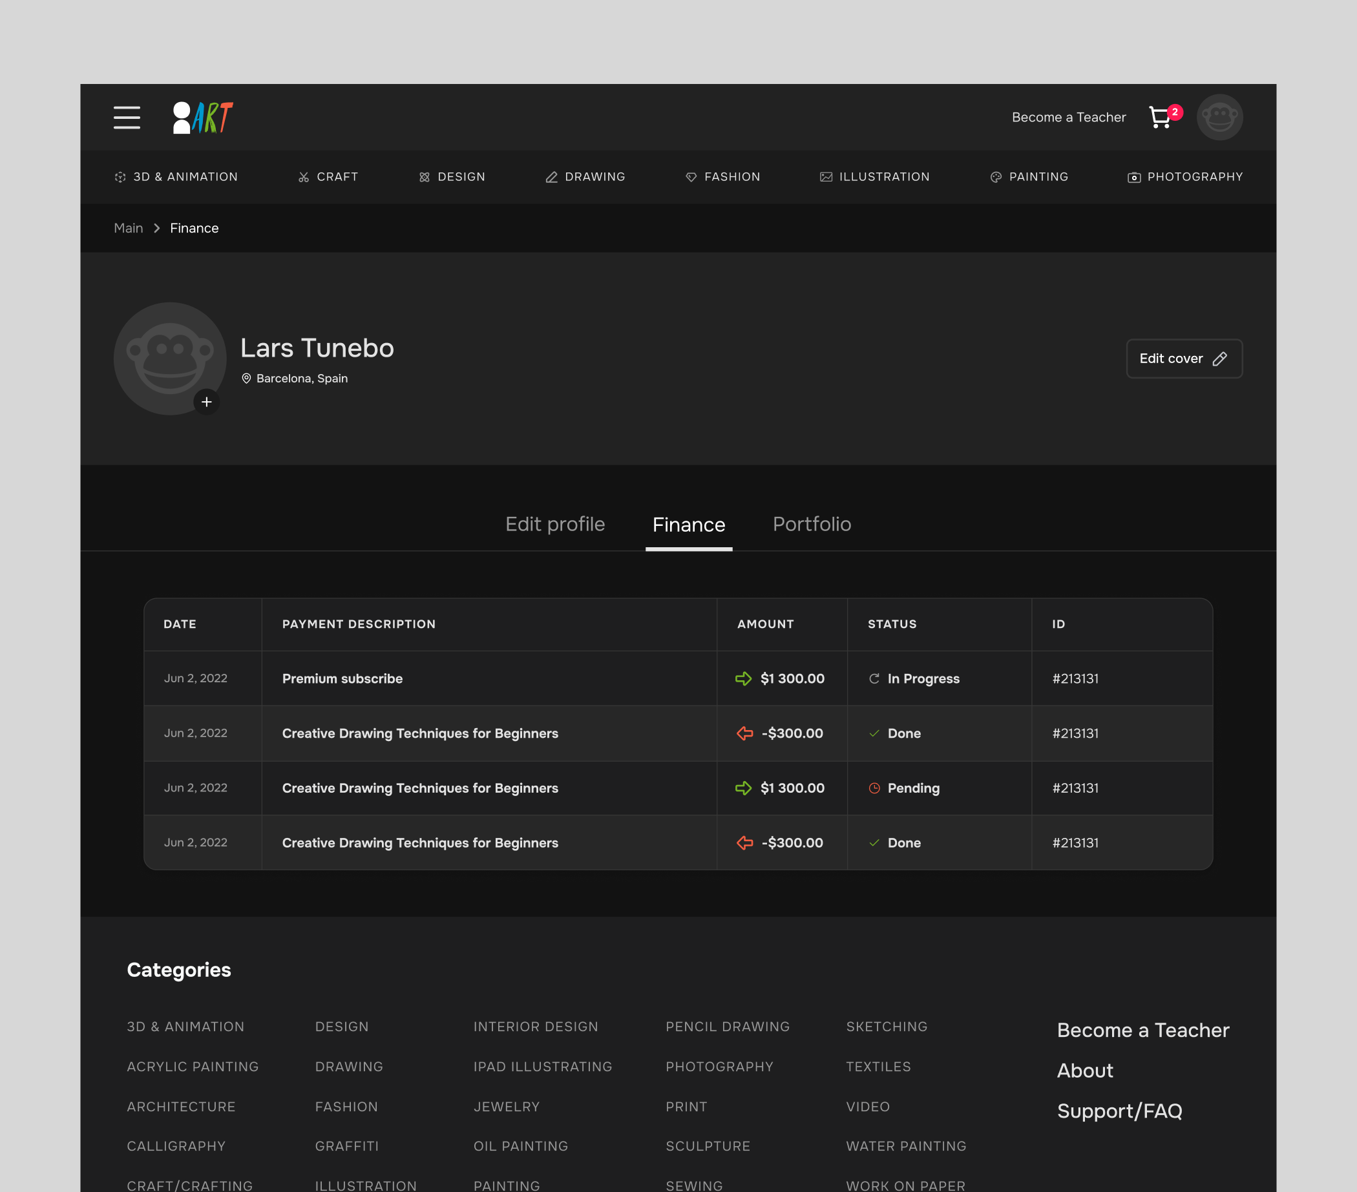
Task: Click Become a Teacher in header
Action: 1068,118
